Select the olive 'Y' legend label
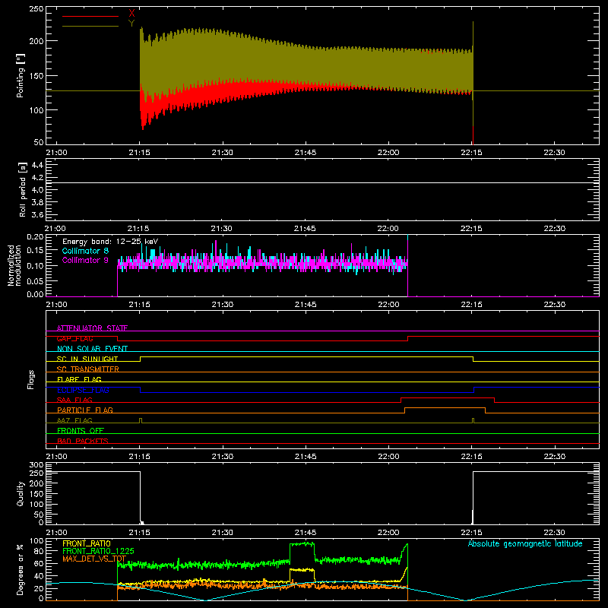The width and height of the screenshot is (608, 608). point(131,24)
